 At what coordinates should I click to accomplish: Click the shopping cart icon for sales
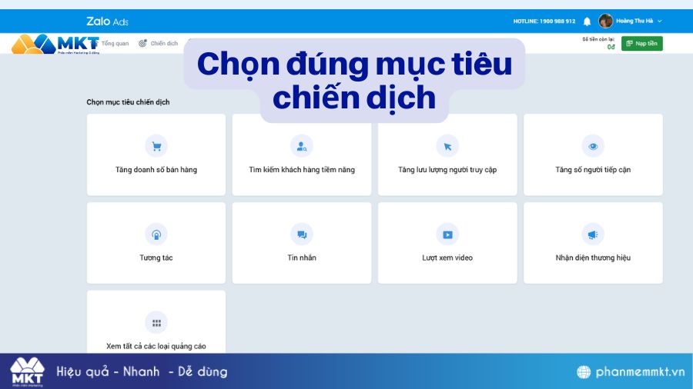coord(156,146)
